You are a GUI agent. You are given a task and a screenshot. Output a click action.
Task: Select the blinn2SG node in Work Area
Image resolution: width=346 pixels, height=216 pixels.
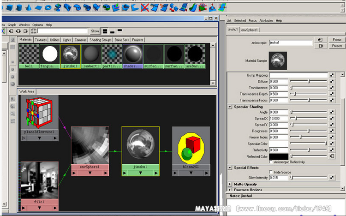[x=191, y=148]
